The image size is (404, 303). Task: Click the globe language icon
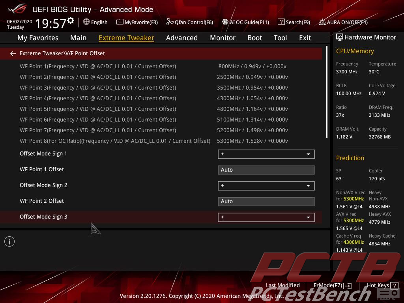[86, 22]
